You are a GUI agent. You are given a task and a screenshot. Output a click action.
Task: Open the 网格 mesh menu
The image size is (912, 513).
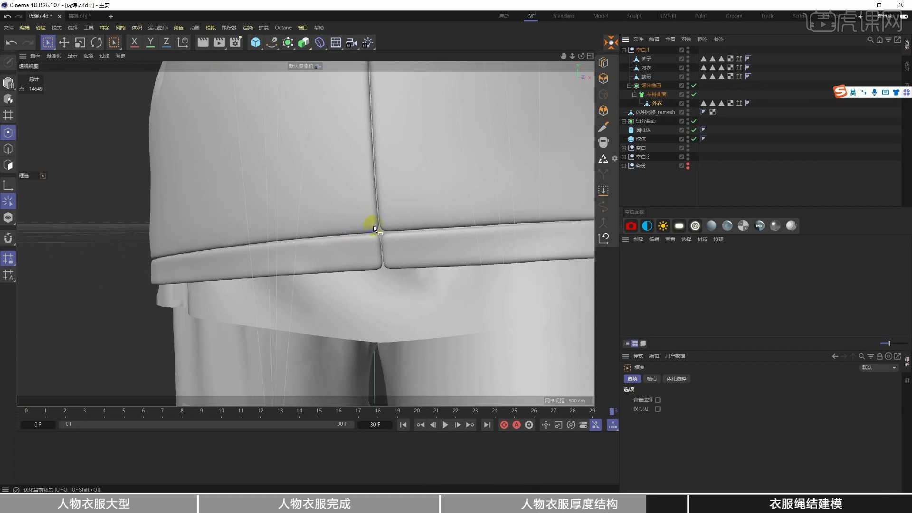pos(121,28)
